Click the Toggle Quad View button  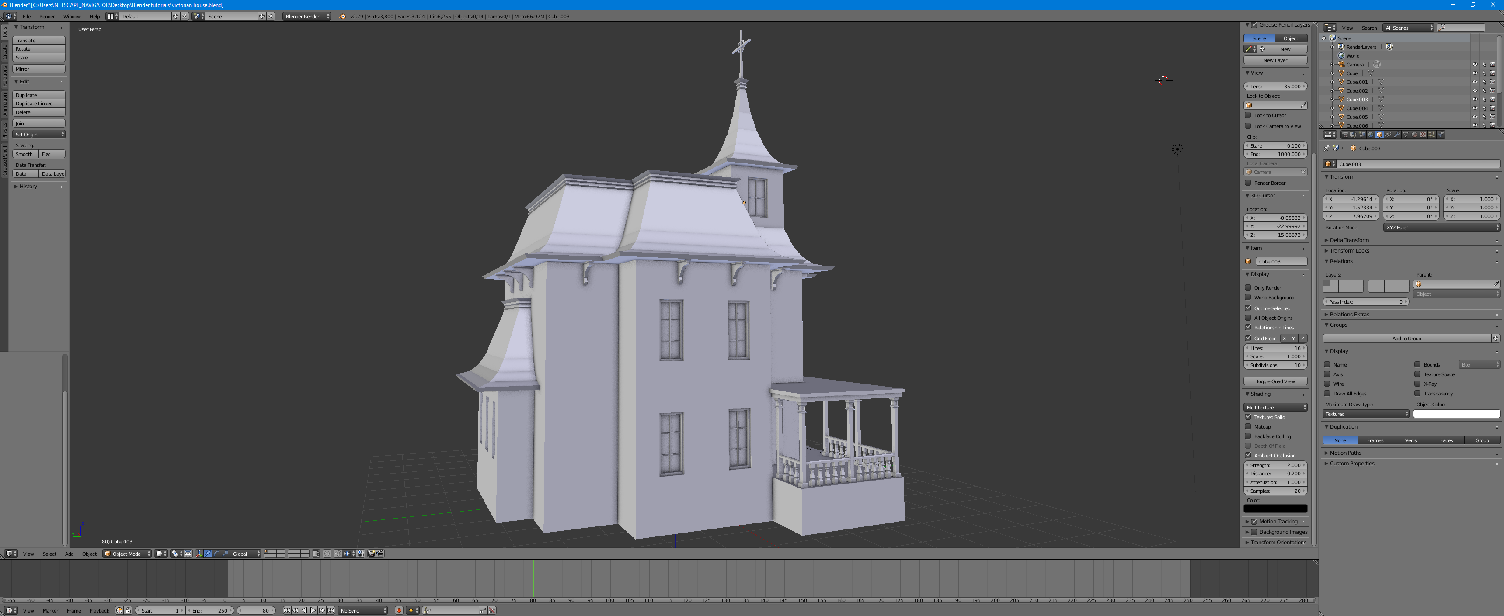[1275, 381]
